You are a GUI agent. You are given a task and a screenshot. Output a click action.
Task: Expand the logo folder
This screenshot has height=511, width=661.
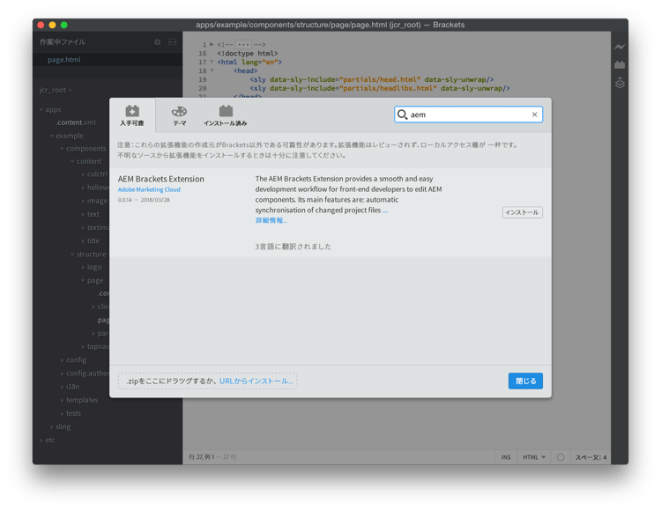83,268
